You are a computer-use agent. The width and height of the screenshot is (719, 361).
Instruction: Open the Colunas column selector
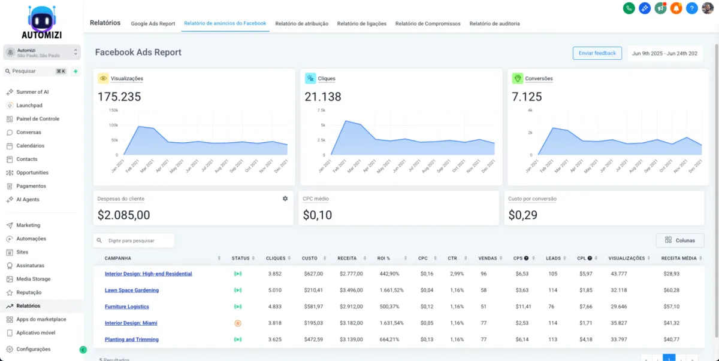[680, 240]
